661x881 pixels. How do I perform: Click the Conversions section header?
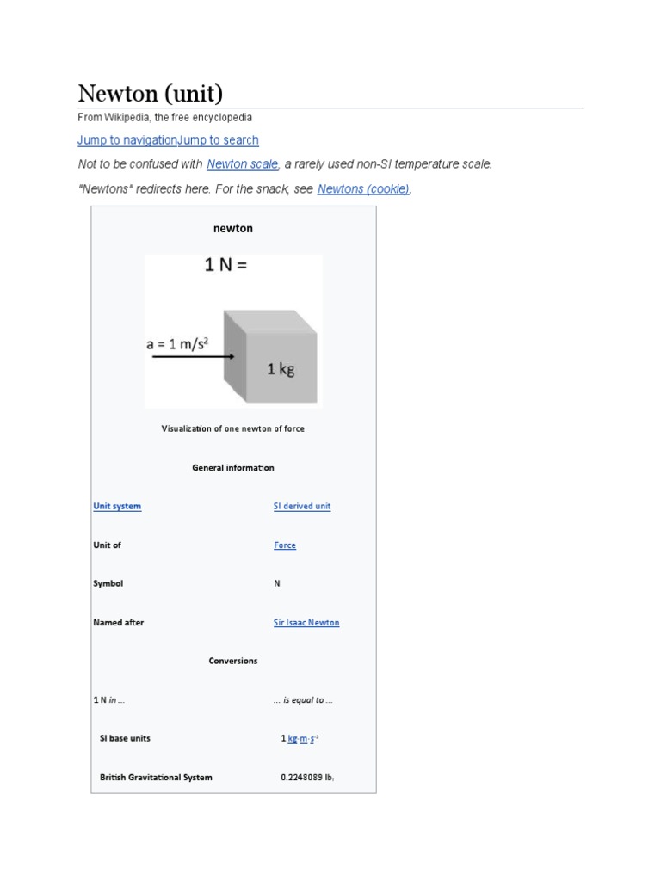coord(233,661)
